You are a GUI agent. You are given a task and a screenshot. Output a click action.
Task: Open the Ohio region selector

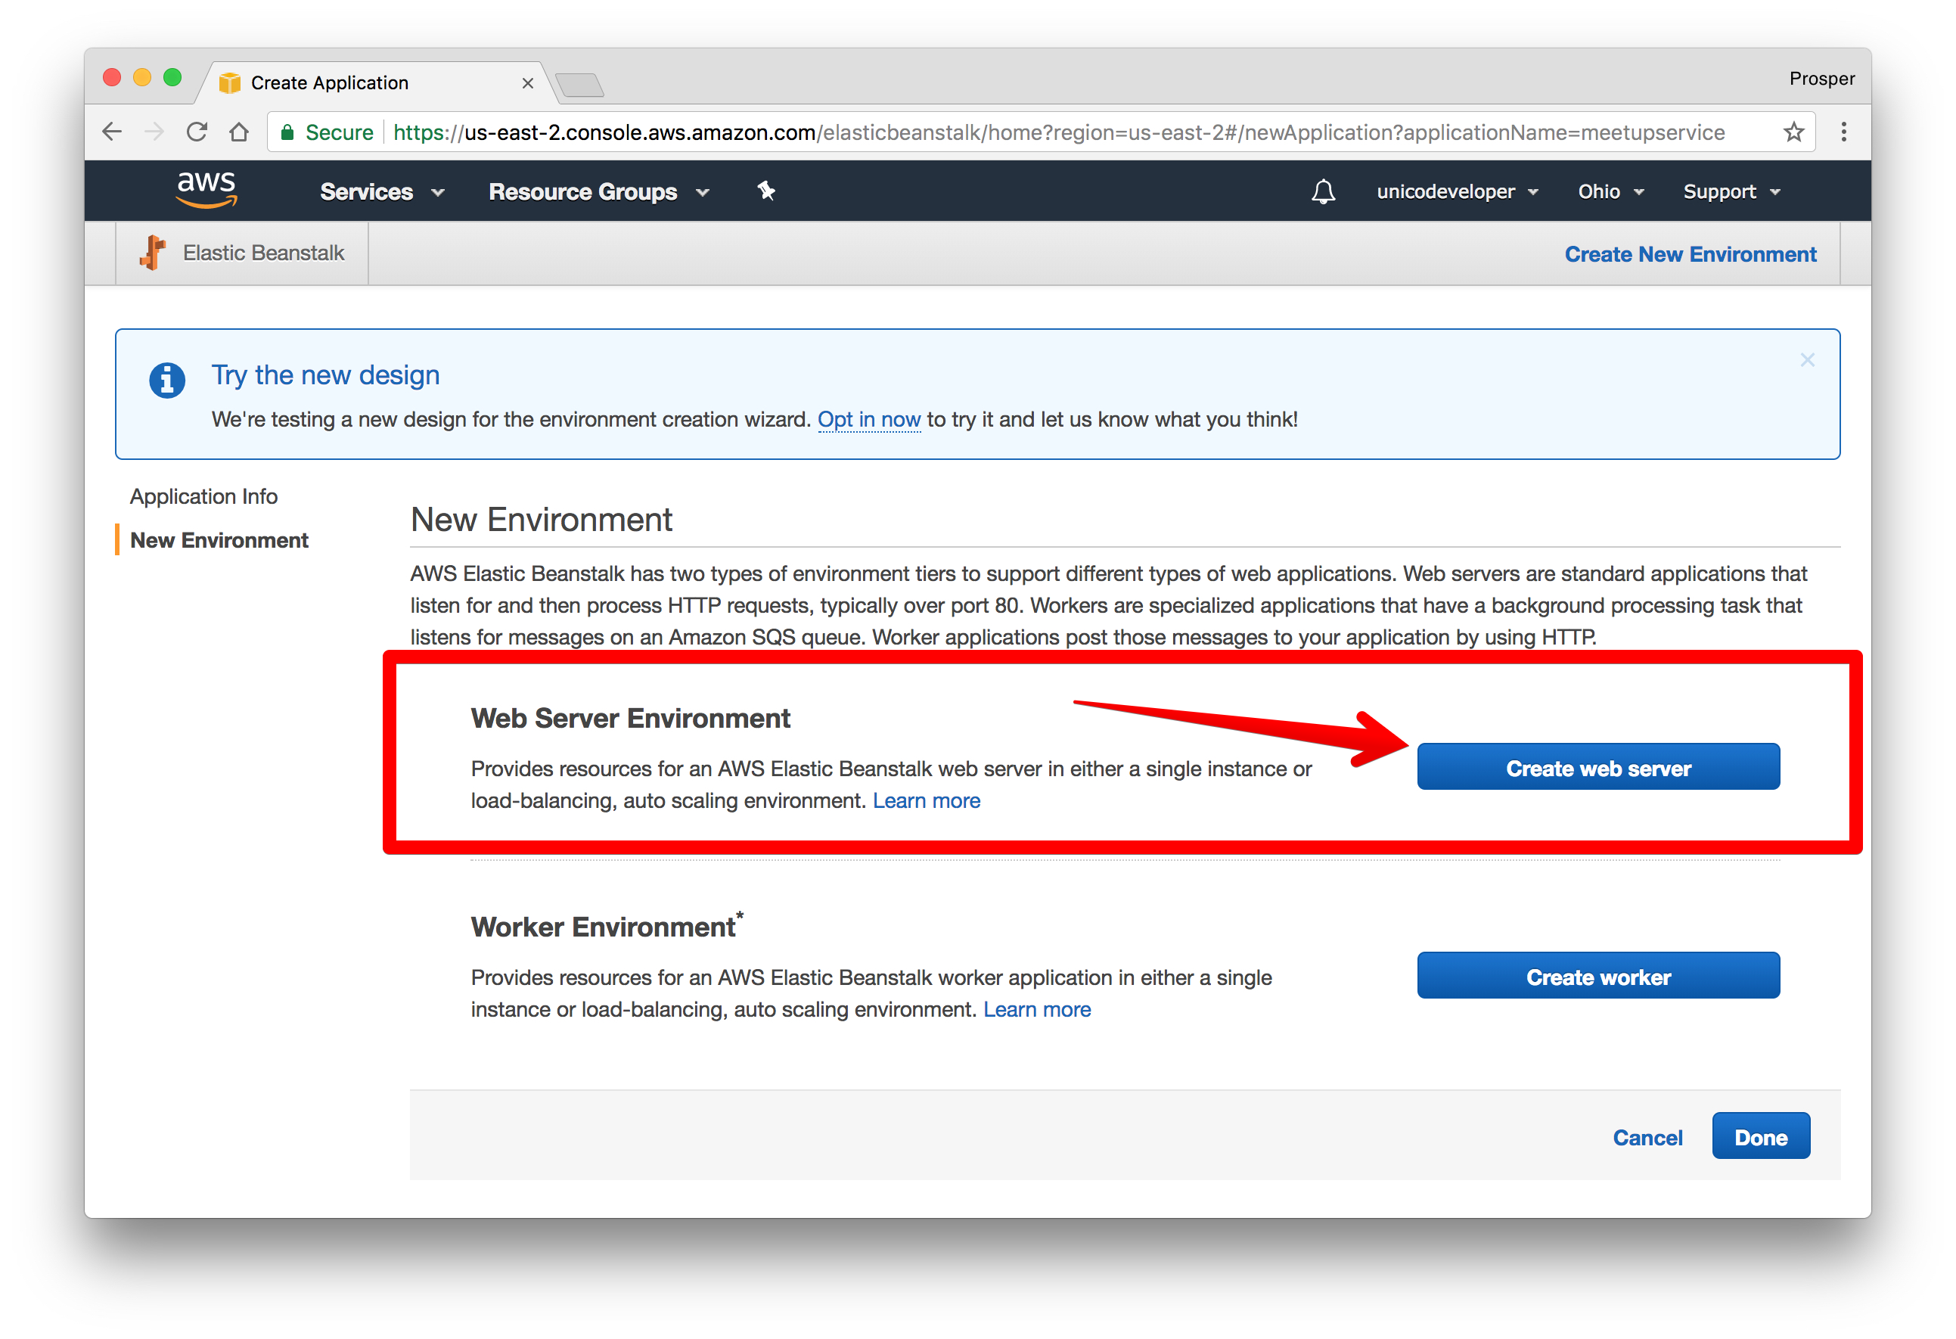point(1610,192)
